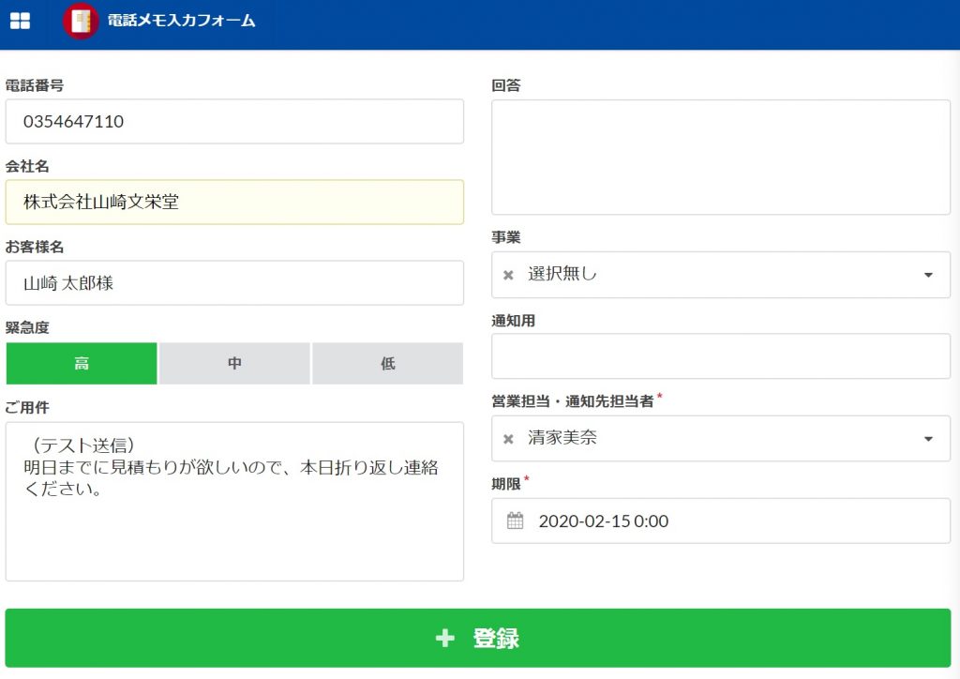The image size is (960, 679).
Task: Click the 事業 label
Action: click(505, 237)
